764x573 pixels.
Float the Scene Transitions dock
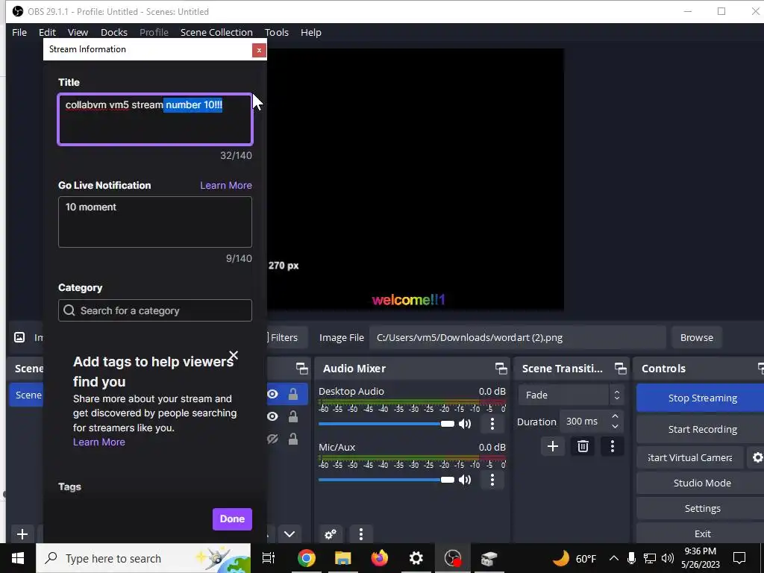(620, 369)
